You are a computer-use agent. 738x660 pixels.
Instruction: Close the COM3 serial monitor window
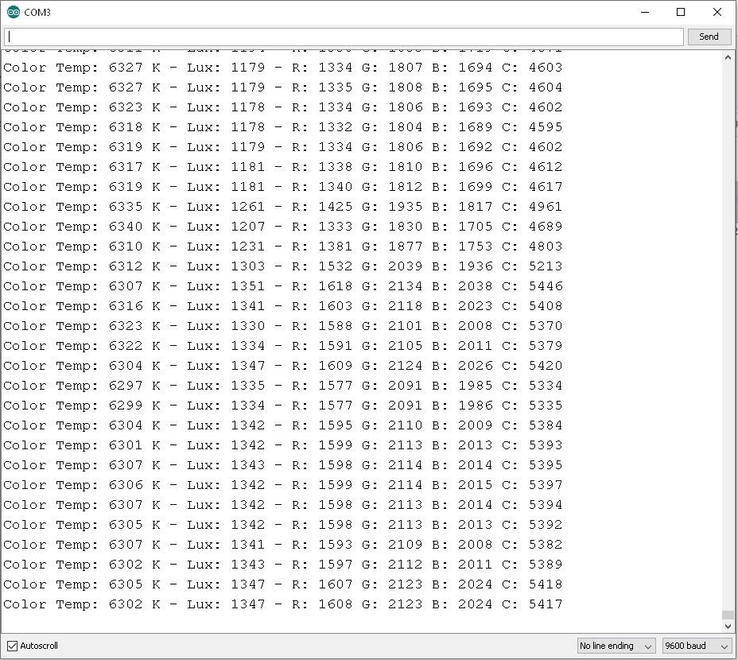[717, 12]
